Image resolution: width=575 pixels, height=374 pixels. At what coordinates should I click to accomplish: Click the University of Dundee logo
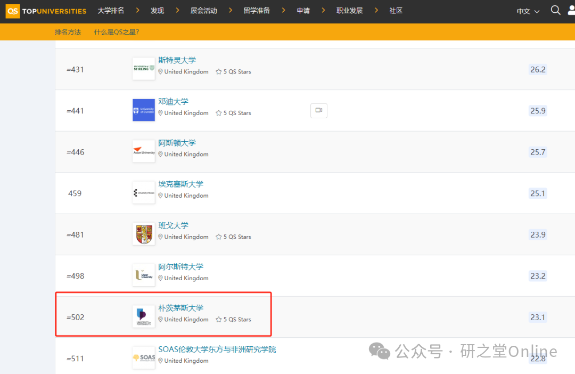pos(143,110)
